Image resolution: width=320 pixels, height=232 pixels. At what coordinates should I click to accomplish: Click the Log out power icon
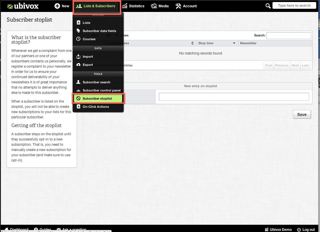[299, 230]
